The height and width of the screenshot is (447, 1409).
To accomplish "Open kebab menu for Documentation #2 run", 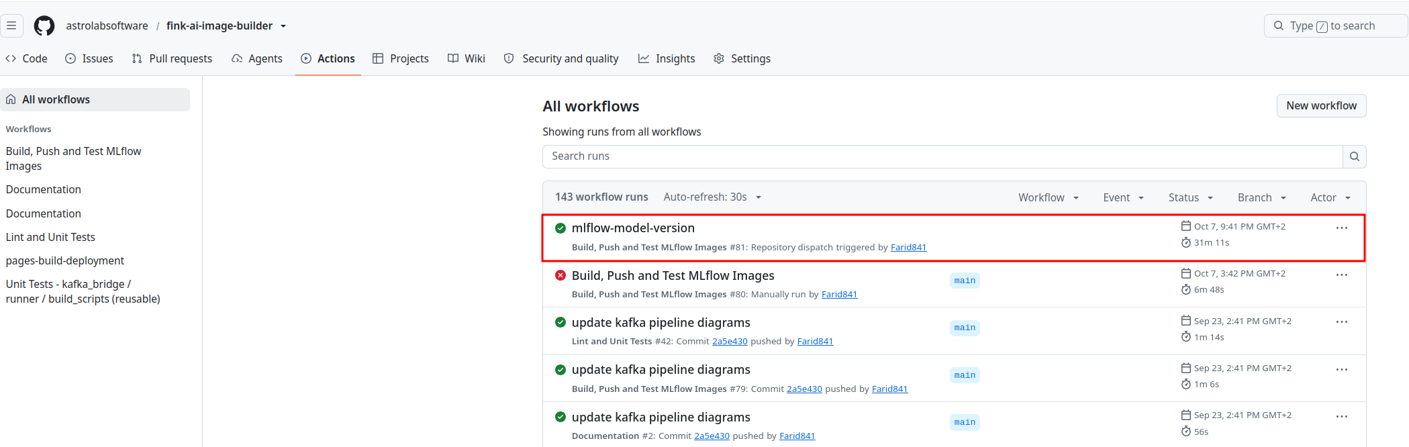I will click(1341, 417).
